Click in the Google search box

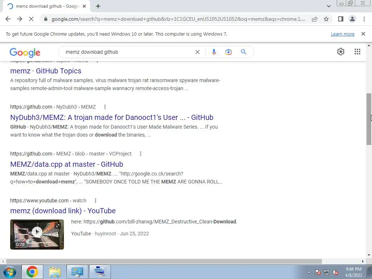coord(129,52)
